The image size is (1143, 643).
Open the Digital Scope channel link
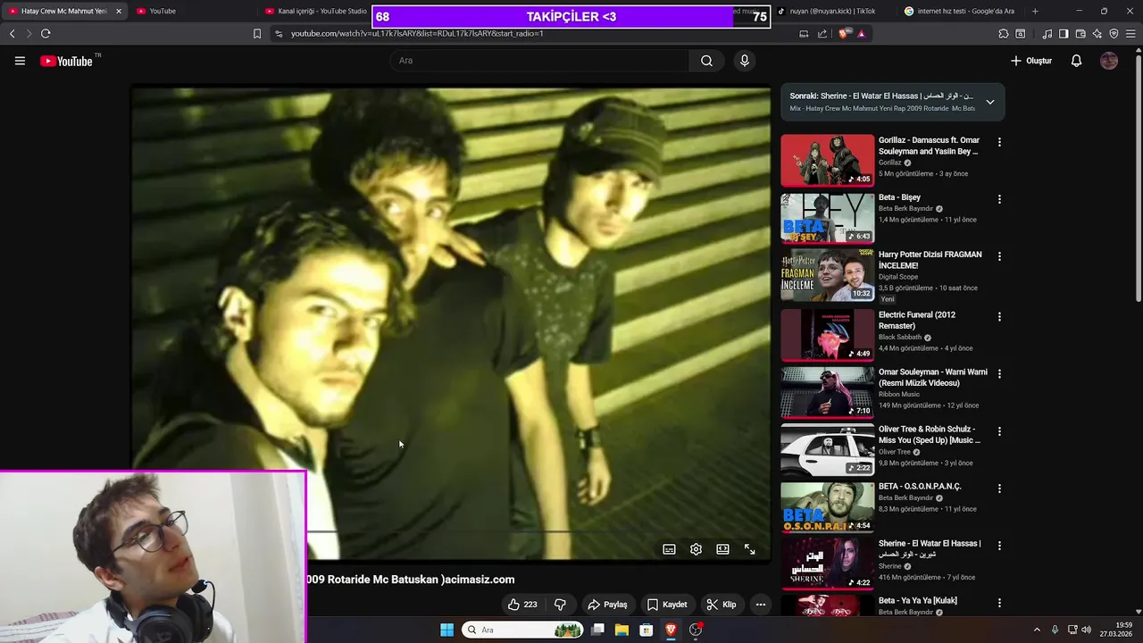pos(898,277)
